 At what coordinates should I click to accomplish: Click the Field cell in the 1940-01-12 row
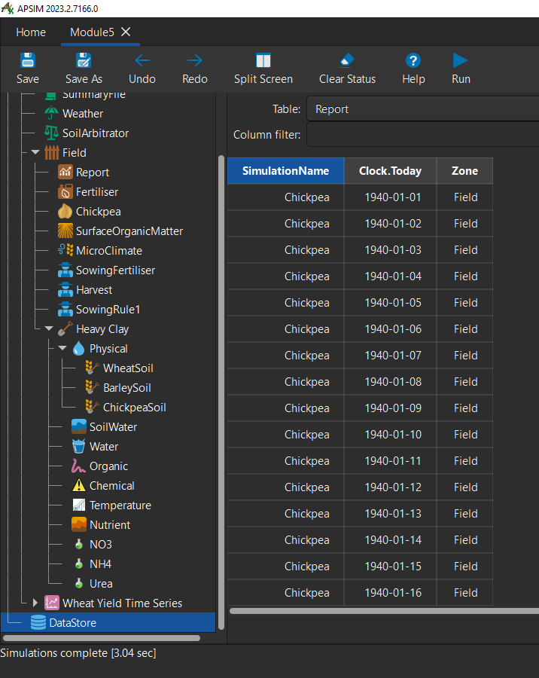click(464, 487)
